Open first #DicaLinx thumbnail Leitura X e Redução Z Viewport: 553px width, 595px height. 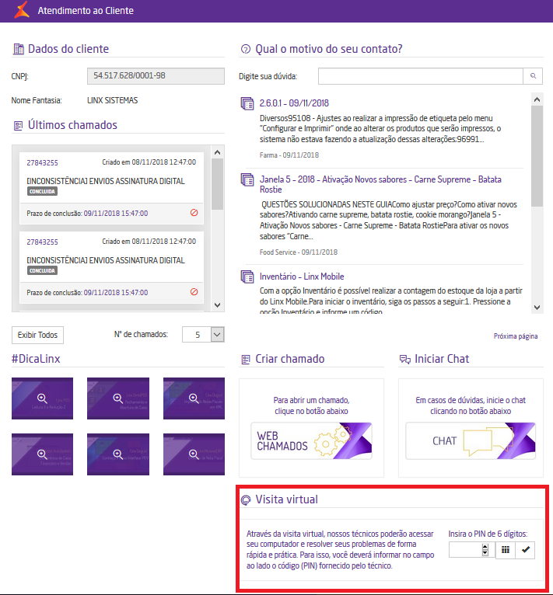[x=42, y=398]
